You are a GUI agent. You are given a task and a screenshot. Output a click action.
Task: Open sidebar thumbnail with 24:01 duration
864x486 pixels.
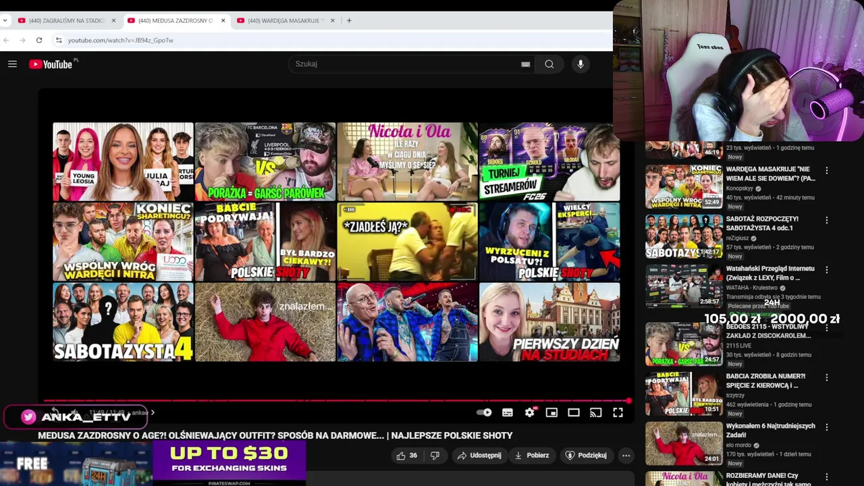click(x=684, y=443)
